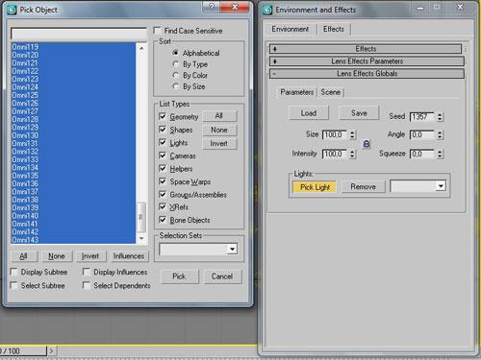
Task: Click the Squeeze spinner arrows
Action: click(440, 154)
